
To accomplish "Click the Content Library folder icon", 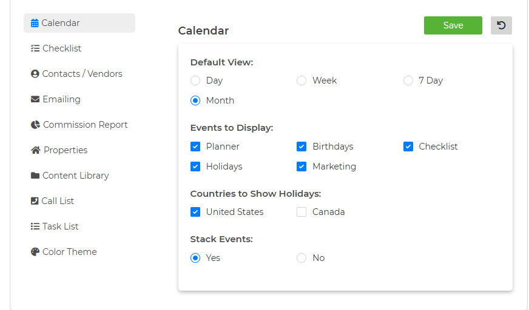I will coord(35,176).
